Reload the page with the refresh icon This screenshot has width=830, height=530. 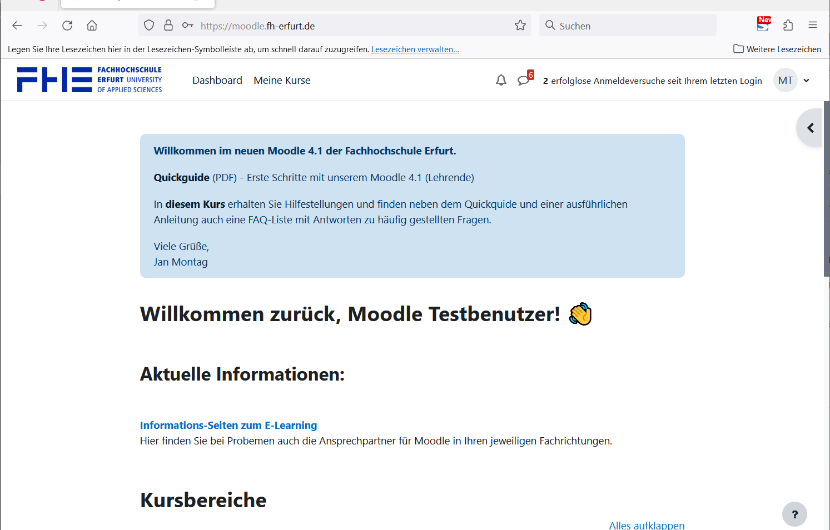67,26
